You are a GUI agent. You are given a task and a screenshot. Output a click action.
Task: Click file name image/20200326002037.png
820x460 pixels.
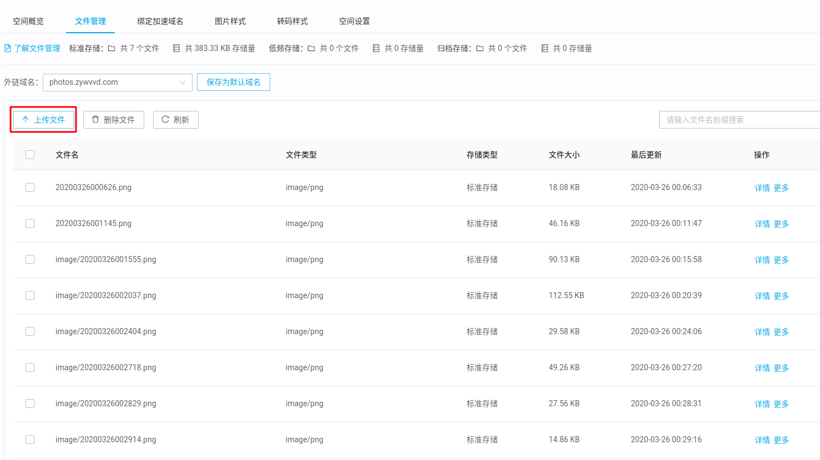[x=106, y=295]
